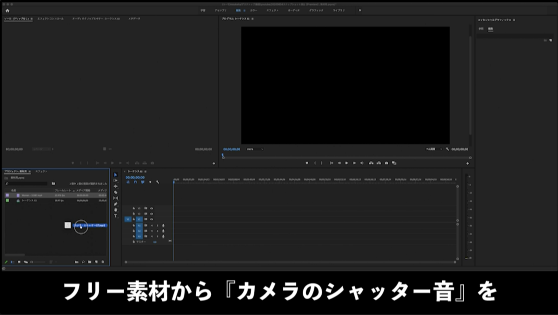Click the New Bin icon in Project panel

click(90, 262)
